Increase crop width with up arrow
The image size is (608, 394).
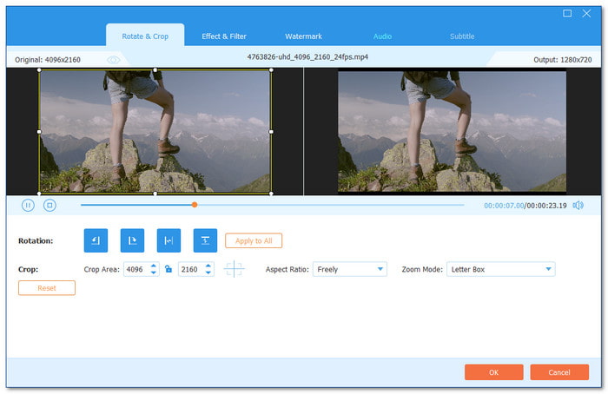click(154, 266)
